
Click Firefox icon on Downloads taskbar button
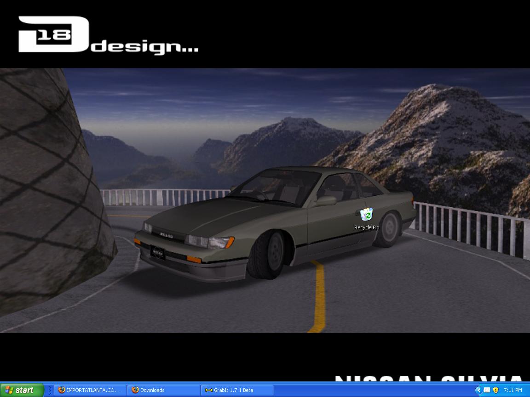point(135,390)
